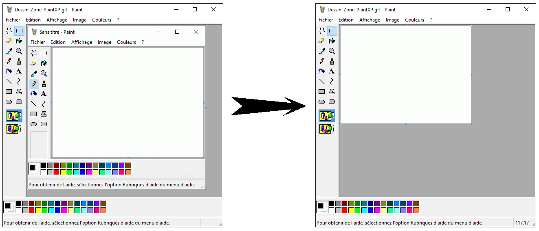This screenshot has height=231, width=539.
Task: Select Pencil tool in left Paint window
Action: [9, 61]
